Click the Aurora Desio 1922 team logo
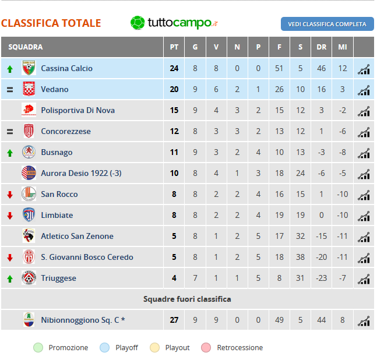 click(x=29, y=173)
